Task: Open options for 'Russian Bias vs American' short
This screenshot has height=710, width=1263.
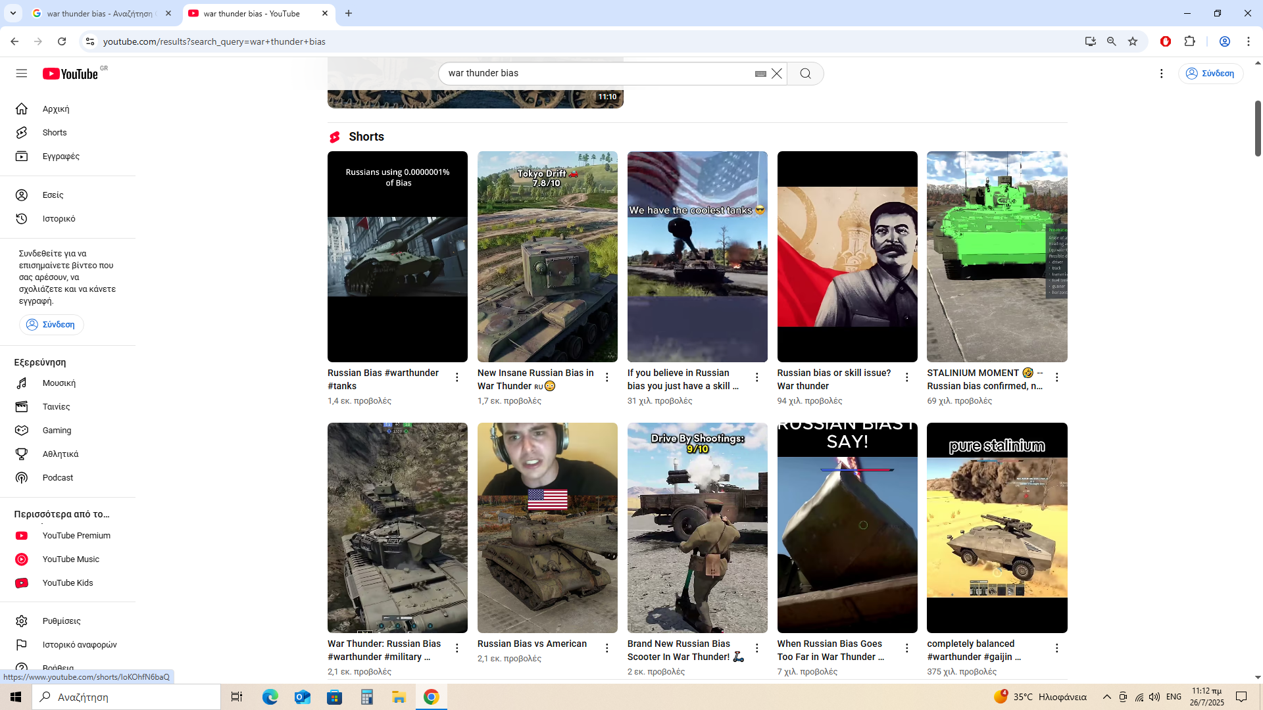Action: point(607,648)
